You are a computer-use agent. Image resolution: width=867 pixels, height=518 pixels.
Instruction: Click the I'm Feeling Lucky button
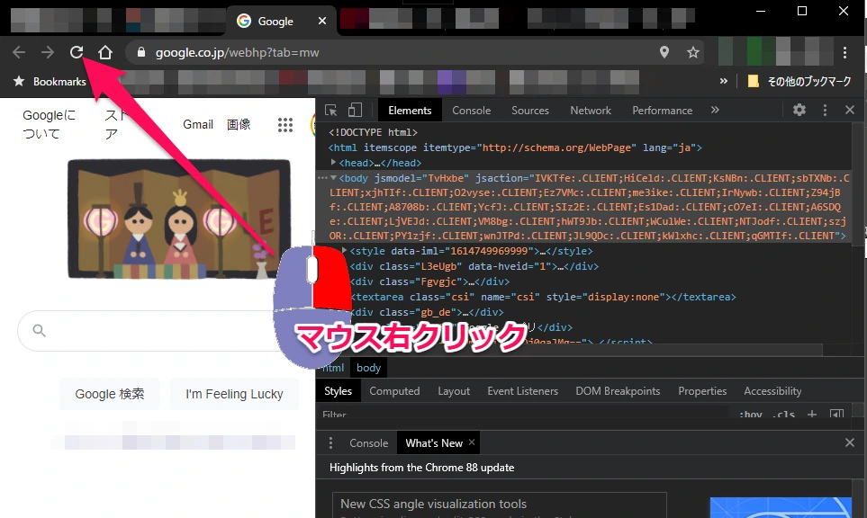click(x=234, y=394)
